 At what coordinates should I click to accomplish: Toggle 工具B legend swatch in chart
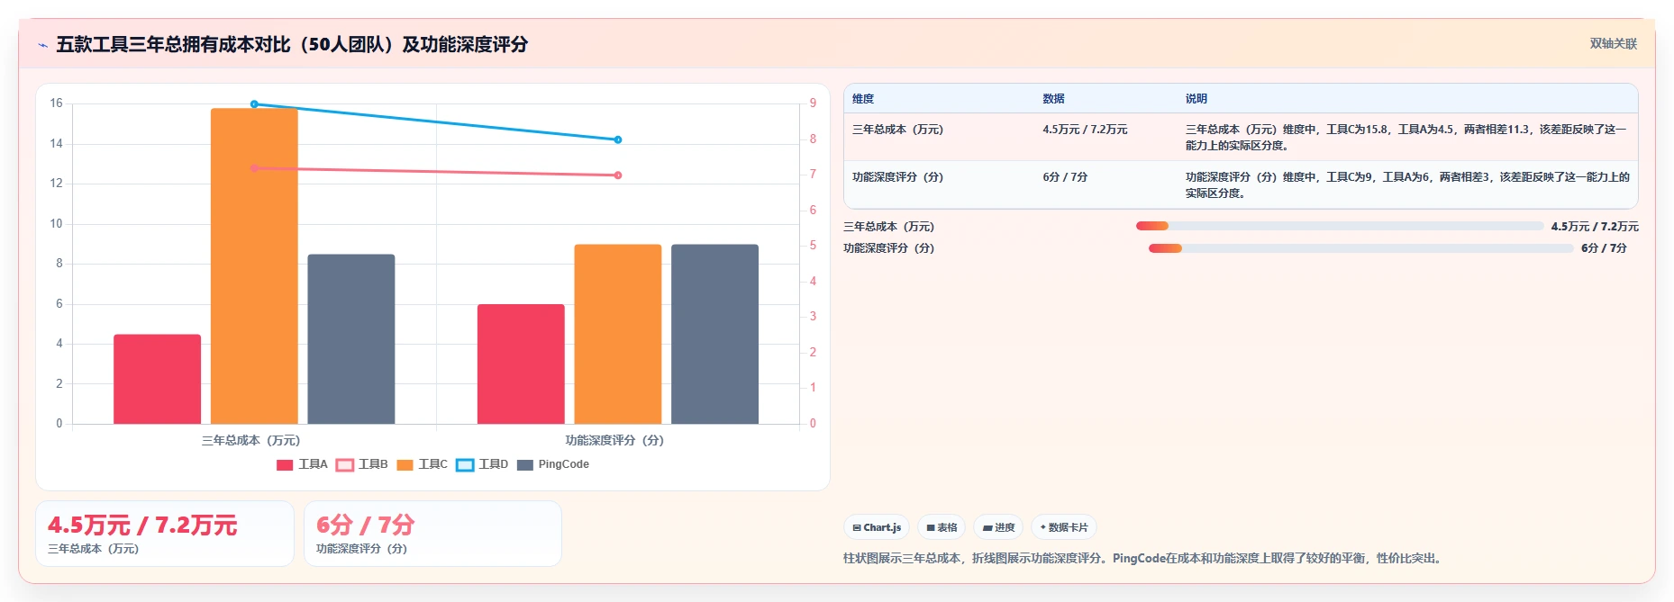click(x=344, y=465)
